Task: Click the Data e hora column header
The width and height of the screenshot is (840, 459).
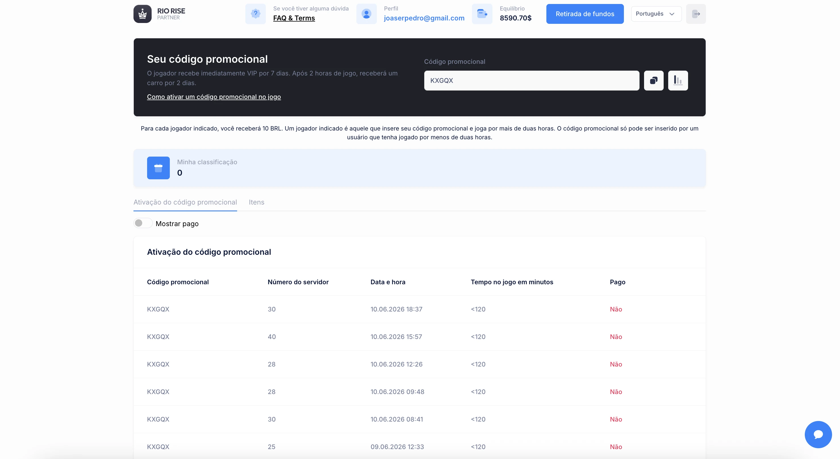Action: pos(388,282)
